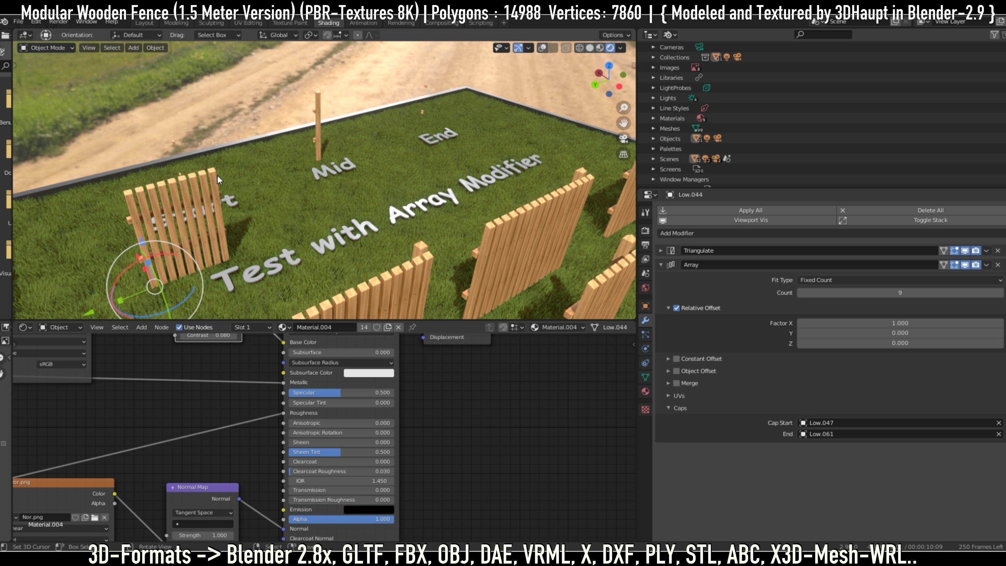Collapse the Caps subpanel
Screen dimensions: 1006x566
[668, 408]
